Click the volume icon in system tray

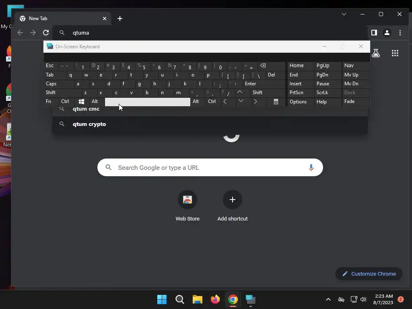click(363, 299)
